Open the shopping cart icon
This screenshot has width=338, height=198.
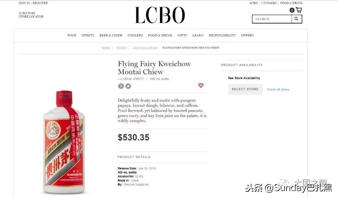(299, 10)
